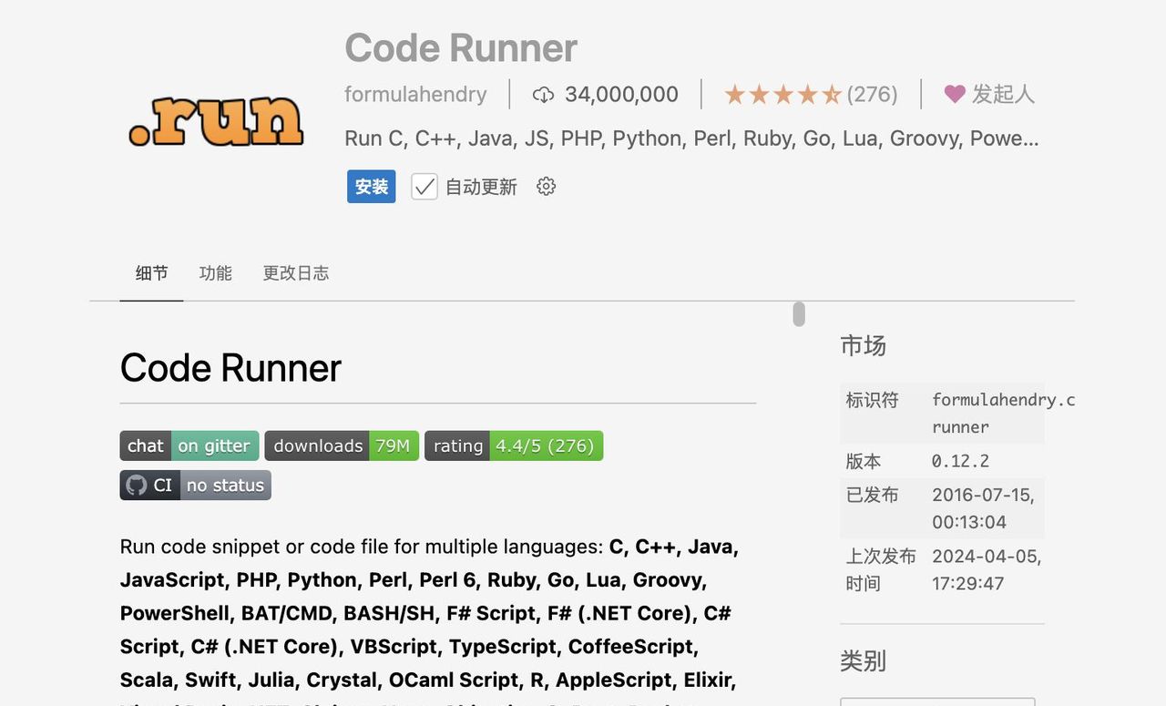1166x706 pixels.
Task: Click the 安装 install button
Action: [371, 186]
